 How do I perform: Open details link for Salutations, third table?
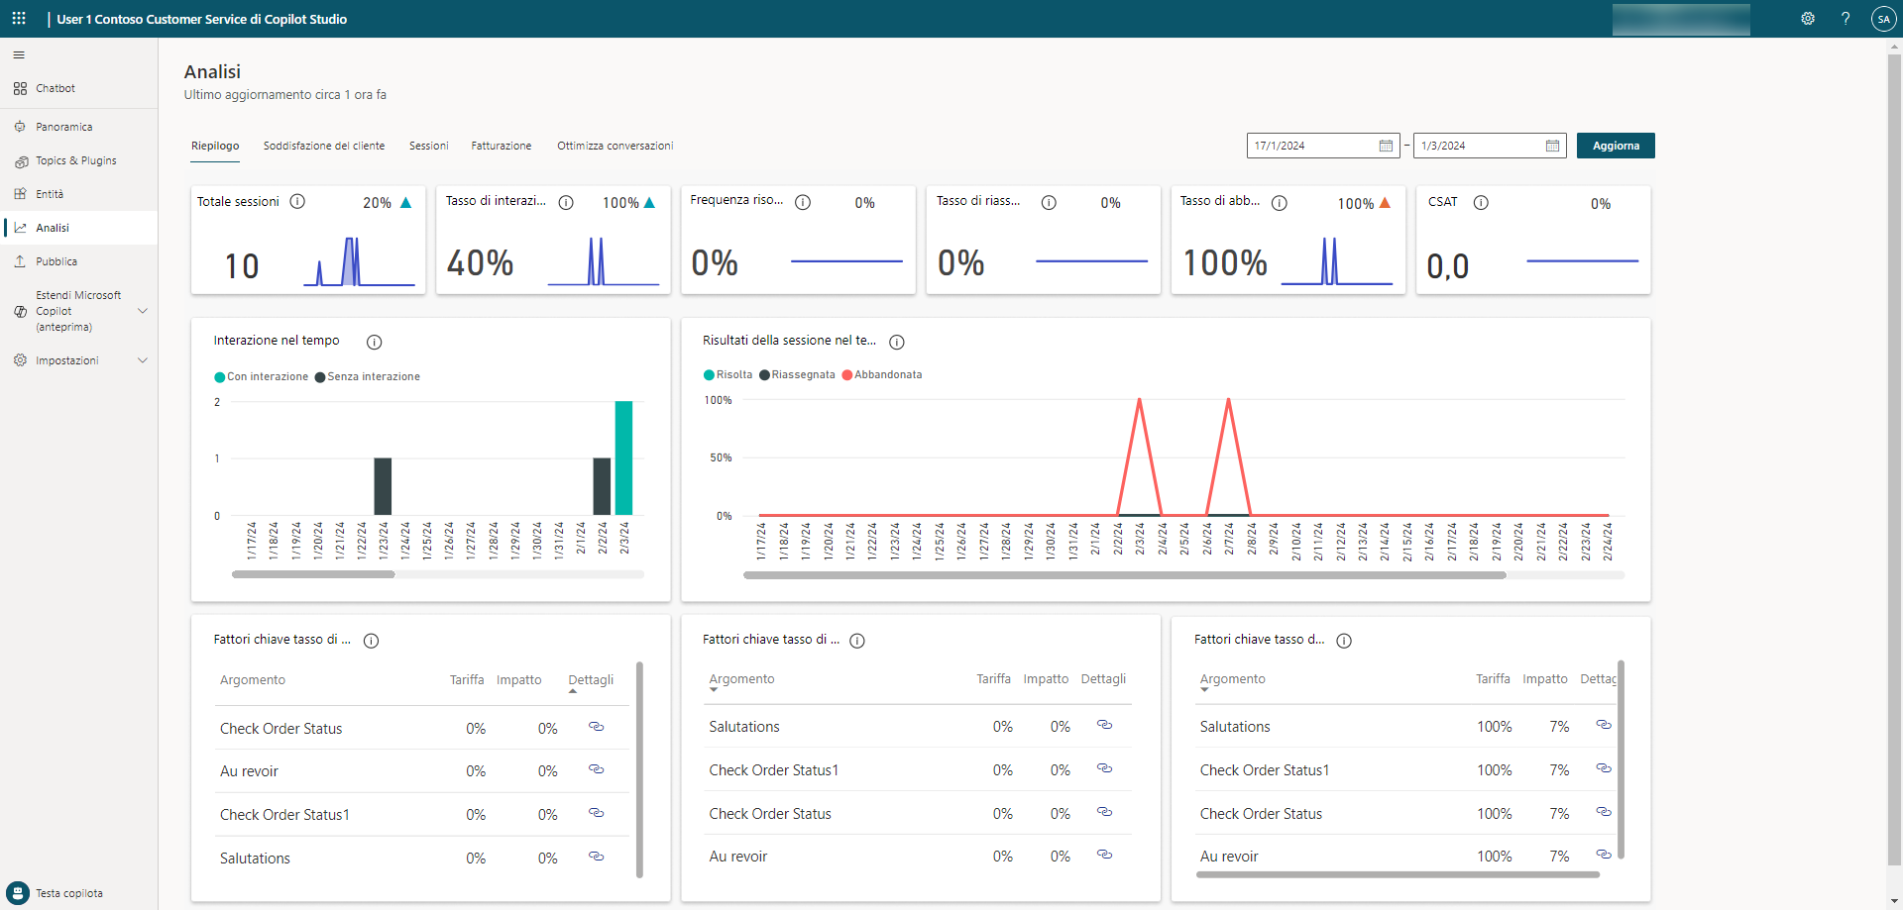coord(1604,725)
